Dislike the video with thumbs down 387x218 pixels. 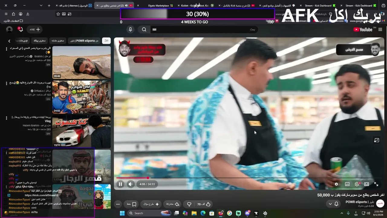click(x=189, y=204)
